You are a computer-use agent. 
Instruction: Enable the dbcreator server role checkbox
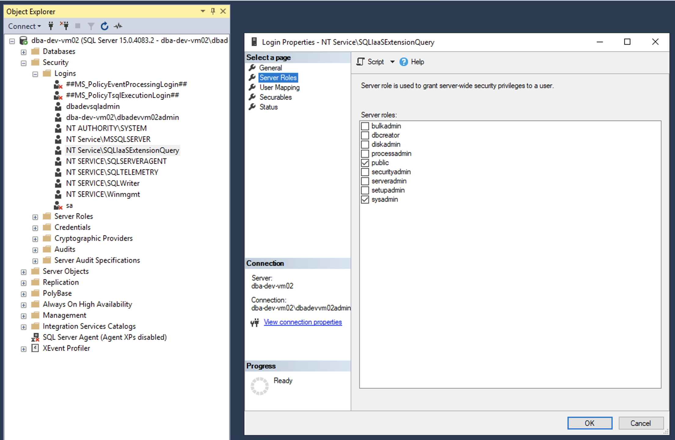pyautogui.click(x=365, y=135)
